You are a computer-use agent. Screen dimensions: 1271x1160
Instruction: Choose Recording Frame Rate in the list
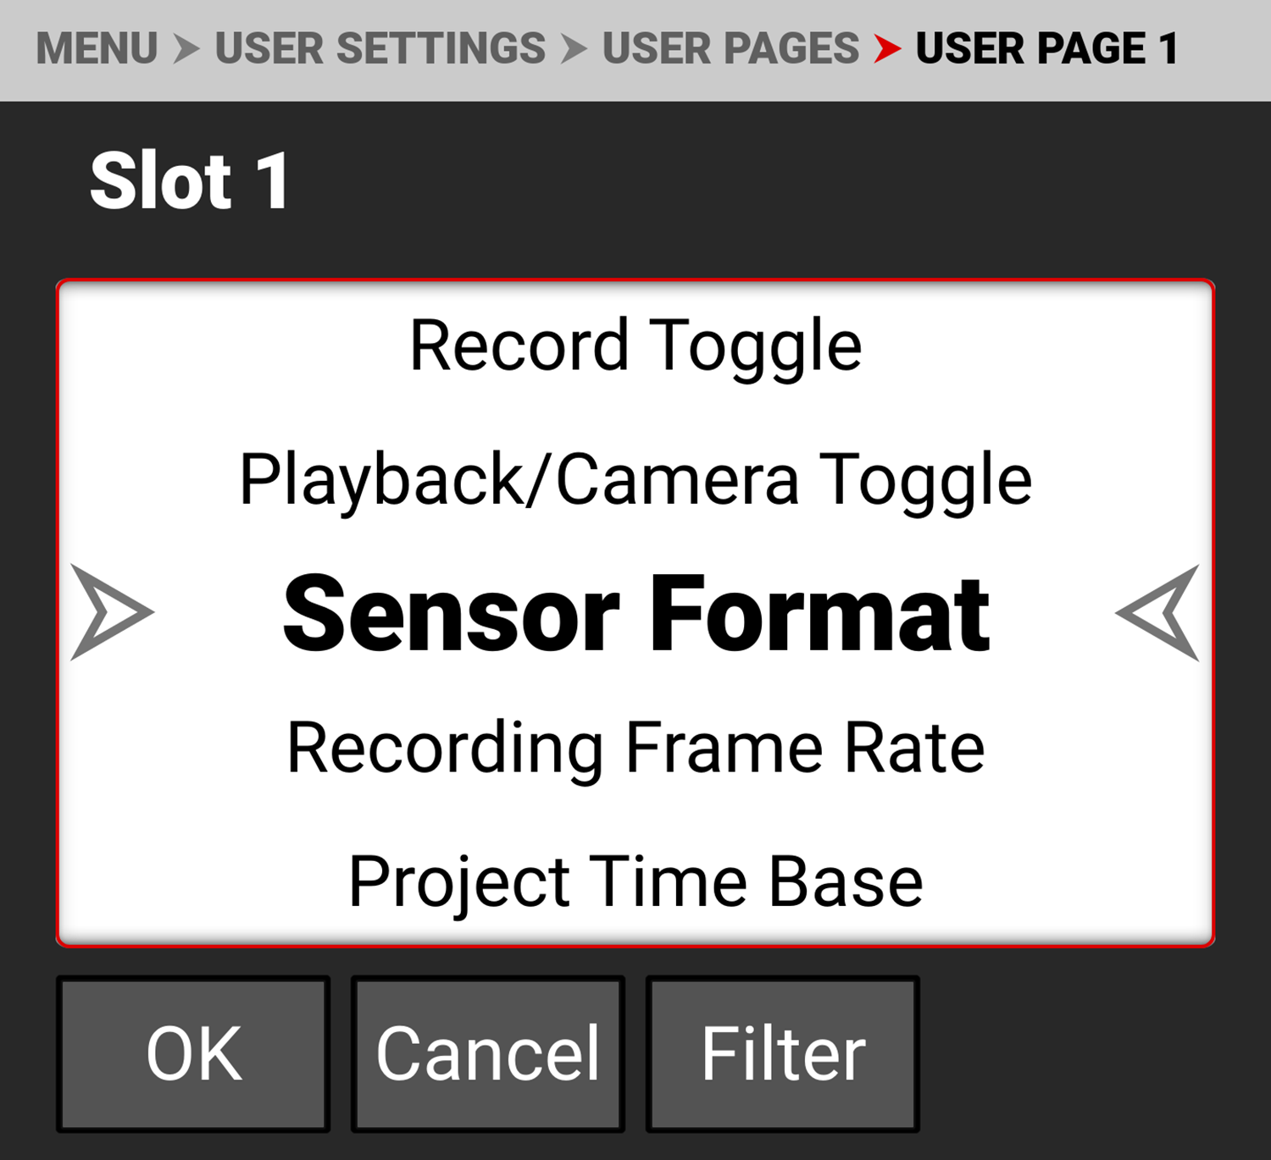(635, 748)
